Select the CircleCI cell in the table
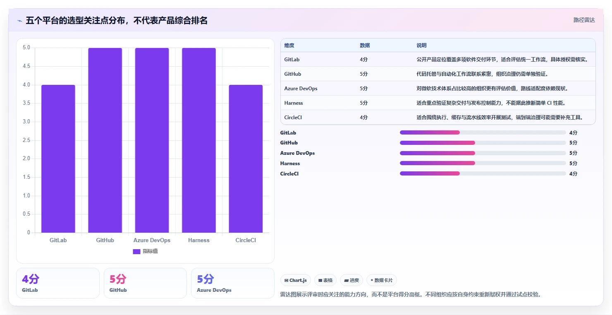Screen dimensions: 612x315 coord(293,118)
